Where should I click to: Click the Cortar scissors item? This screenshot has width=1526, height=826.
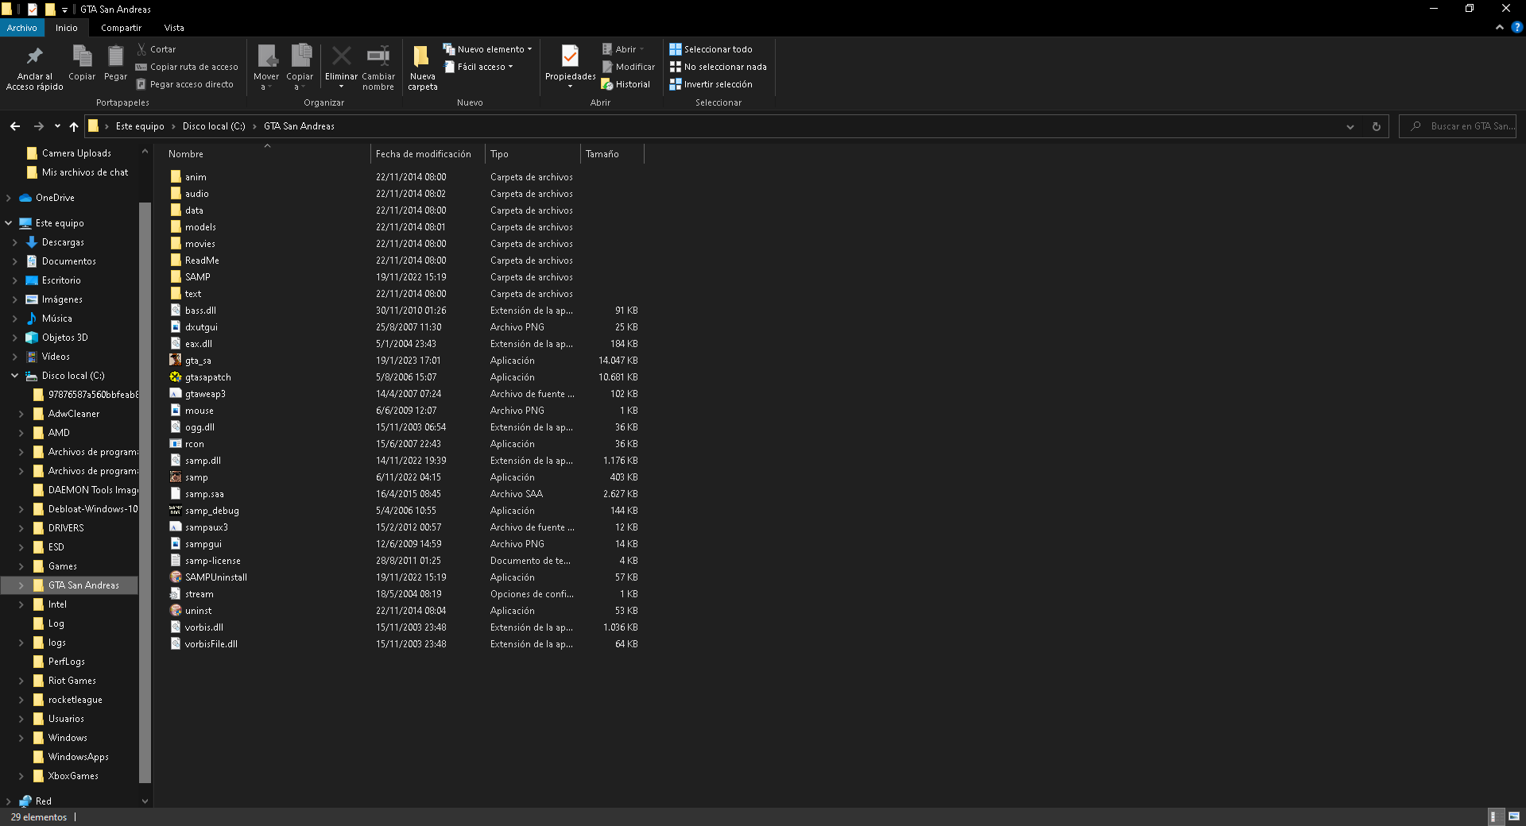pos(156,49)
